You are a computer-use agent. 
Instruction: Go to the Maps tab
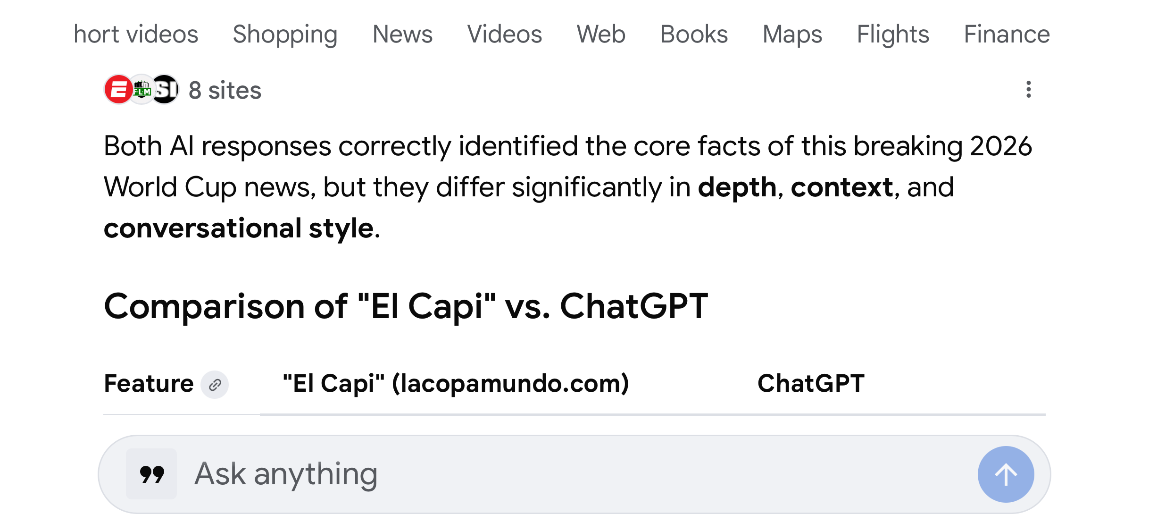(792, 34)
